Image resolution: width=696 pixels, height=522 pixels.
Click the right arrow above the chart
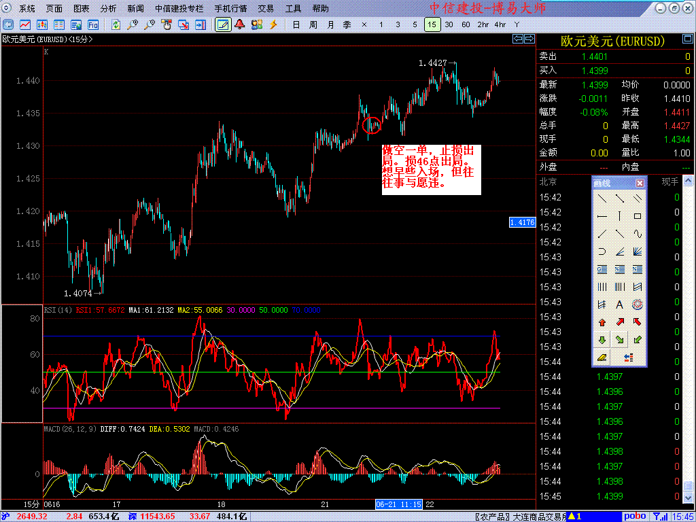(x=529, y=39)
